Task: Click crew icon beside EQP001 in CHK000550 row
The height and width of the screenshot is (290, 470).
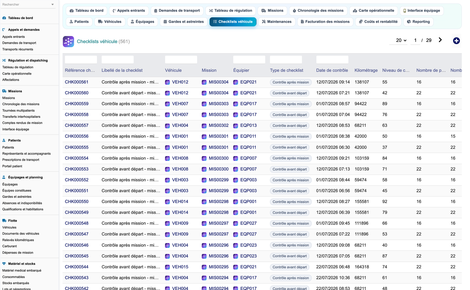Action: coord(235,202)
